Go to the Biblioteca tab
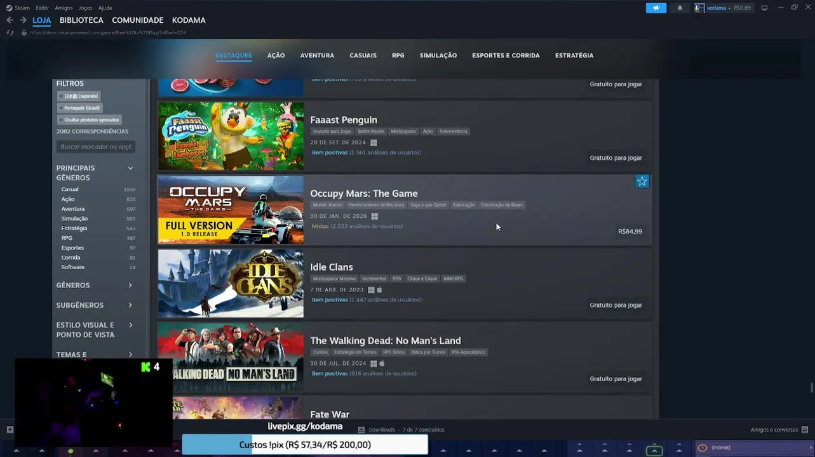The image size is (815, 457). [x=81, y=20]
